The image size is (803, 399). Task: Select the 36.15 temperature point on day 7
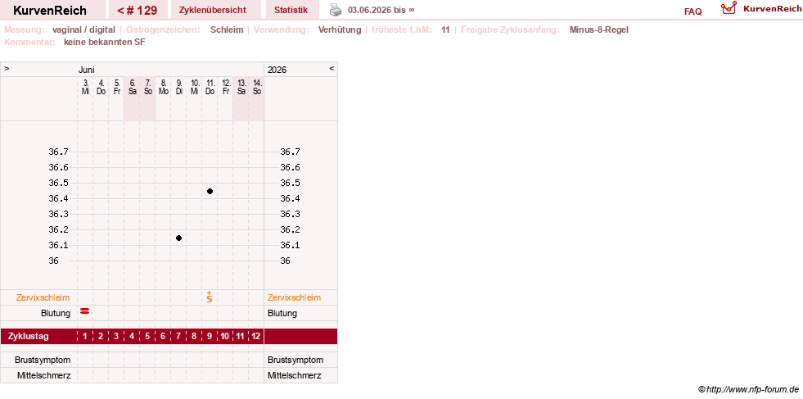tap(178, 238)
